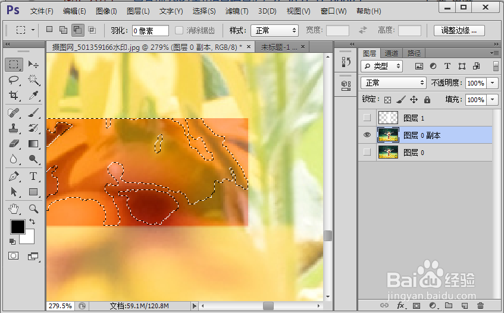Select the Horizontal Type tool

click(x=33, y=176)
